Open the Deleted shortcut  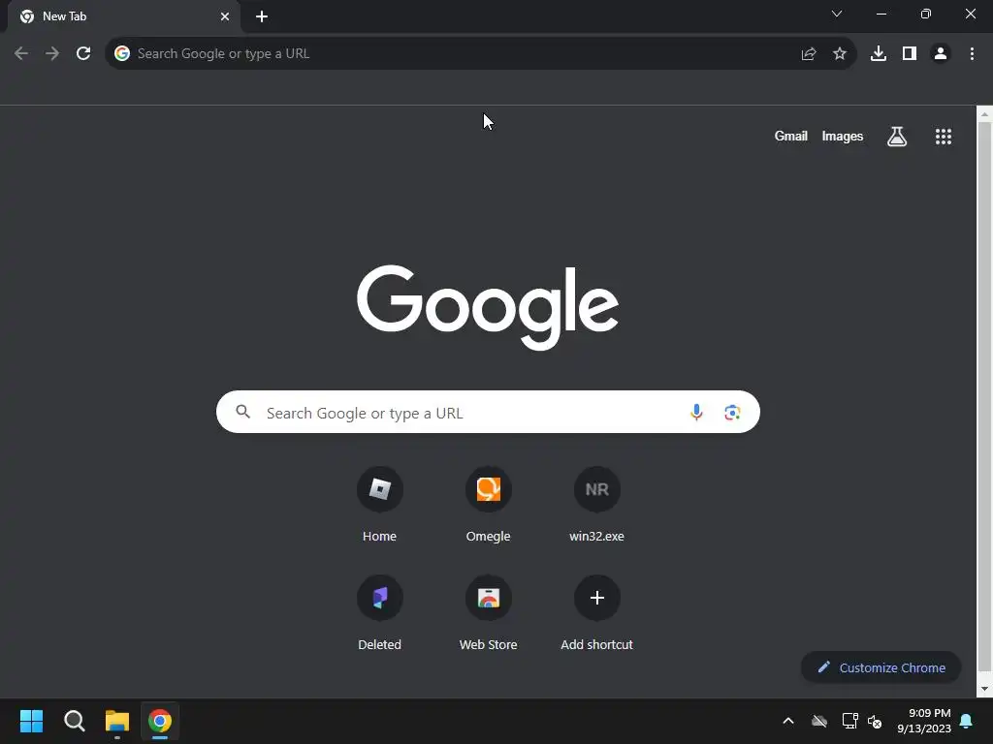coord(379,613)
